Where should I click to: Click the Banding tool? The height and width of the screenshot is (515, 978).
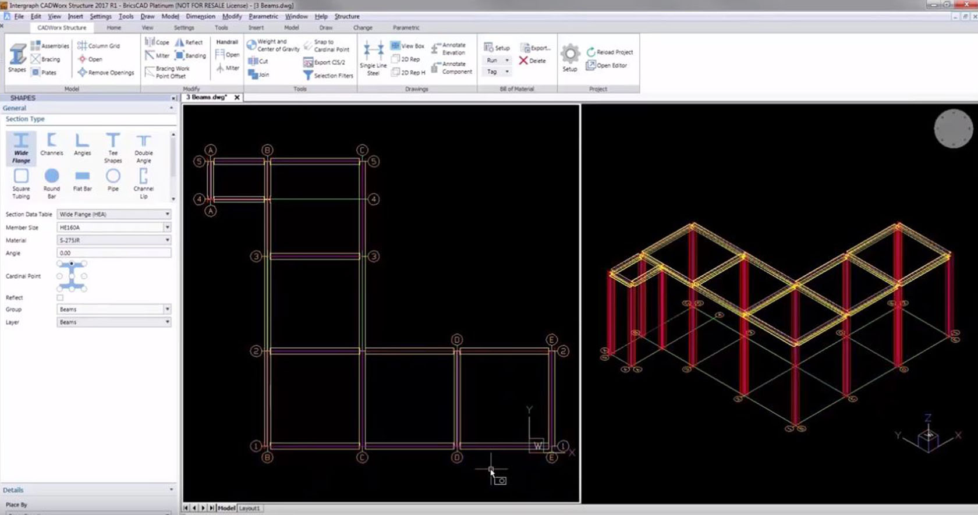tap(190, 55)
